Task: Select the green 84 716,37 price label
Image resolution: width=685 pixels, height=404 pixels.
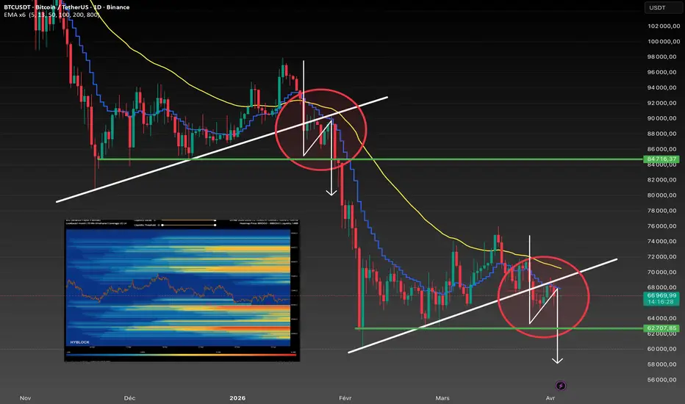Action: (x=661, y=159)
